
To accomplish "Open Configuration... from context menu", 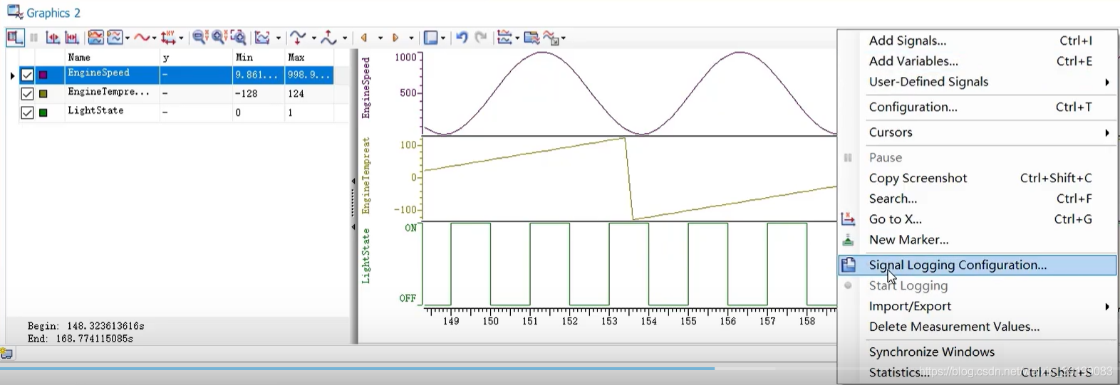I will pos(977,107).
